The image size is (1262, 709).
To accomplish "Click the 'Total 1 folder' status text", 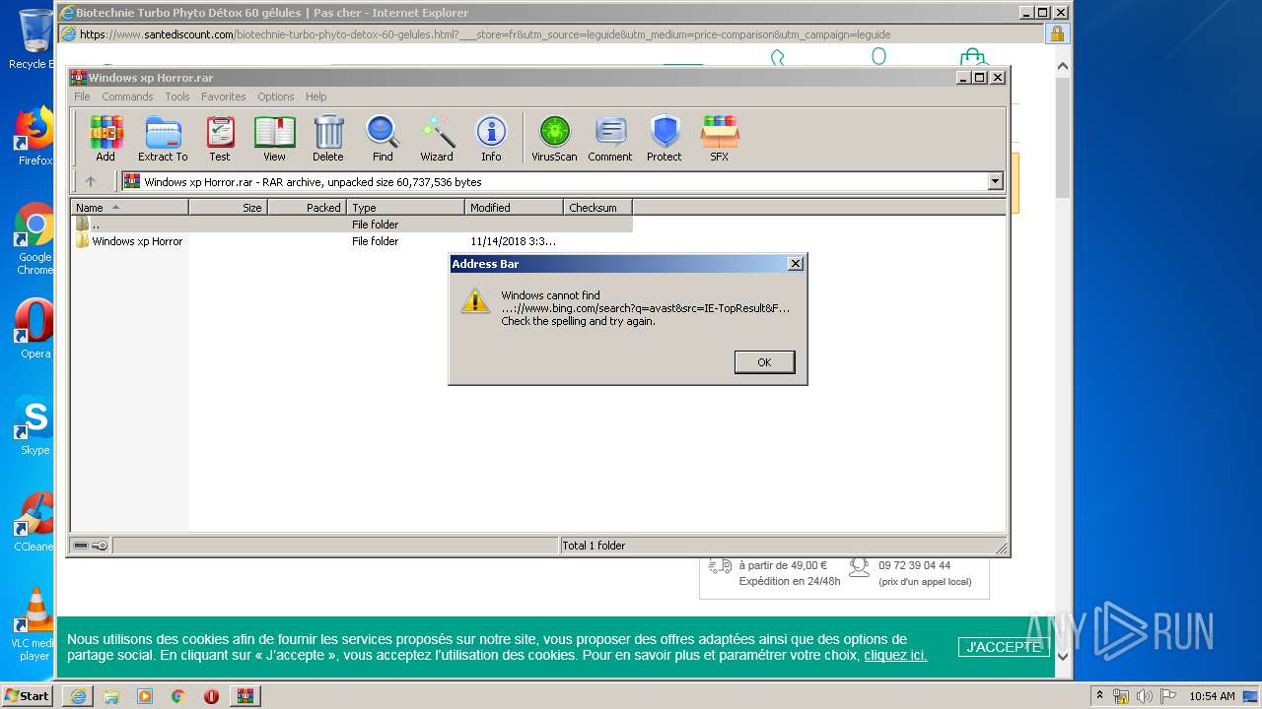I will click(x=594, y=546).
